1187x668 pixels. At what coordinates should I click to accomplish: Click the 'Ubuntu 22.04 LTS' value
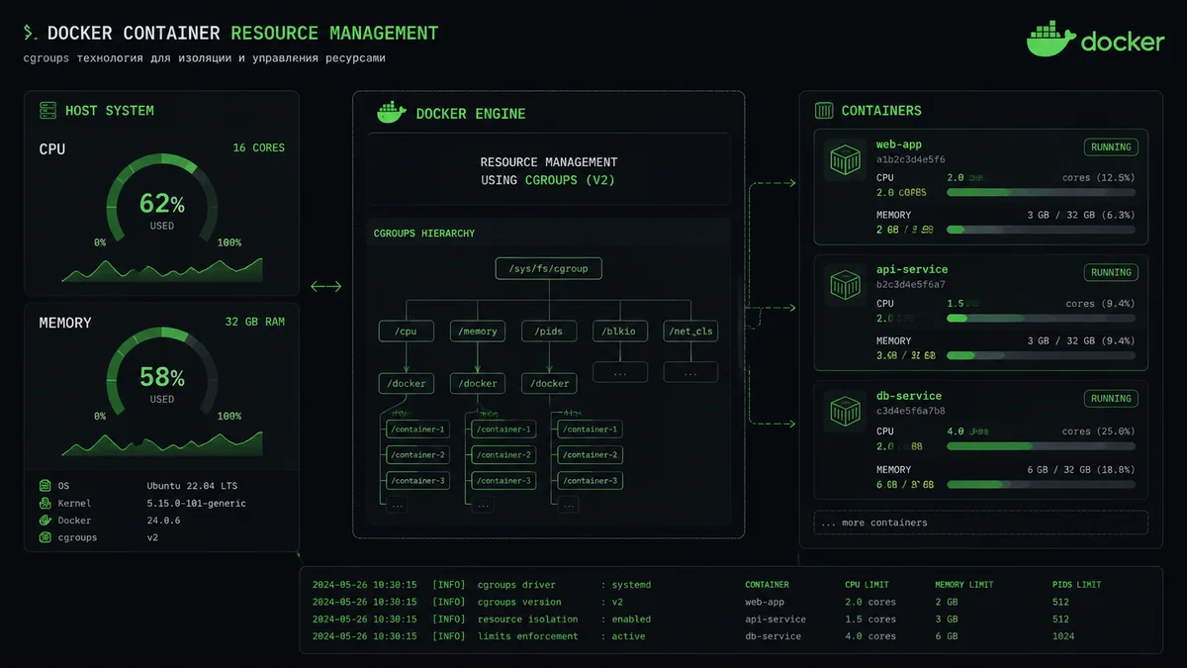(x=192, y=486)
